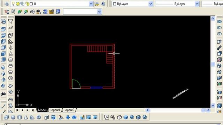Image resolution: width=223 pixels, height=125 pixels.
Task: Click the ByLayer lineweight combo box
Action: click(x=212, y=4)
